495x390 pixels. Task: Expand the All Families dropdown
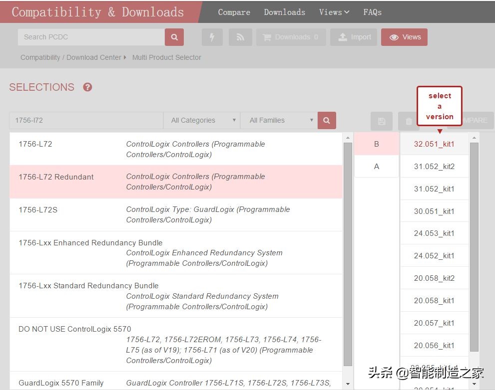pos(279,120)
